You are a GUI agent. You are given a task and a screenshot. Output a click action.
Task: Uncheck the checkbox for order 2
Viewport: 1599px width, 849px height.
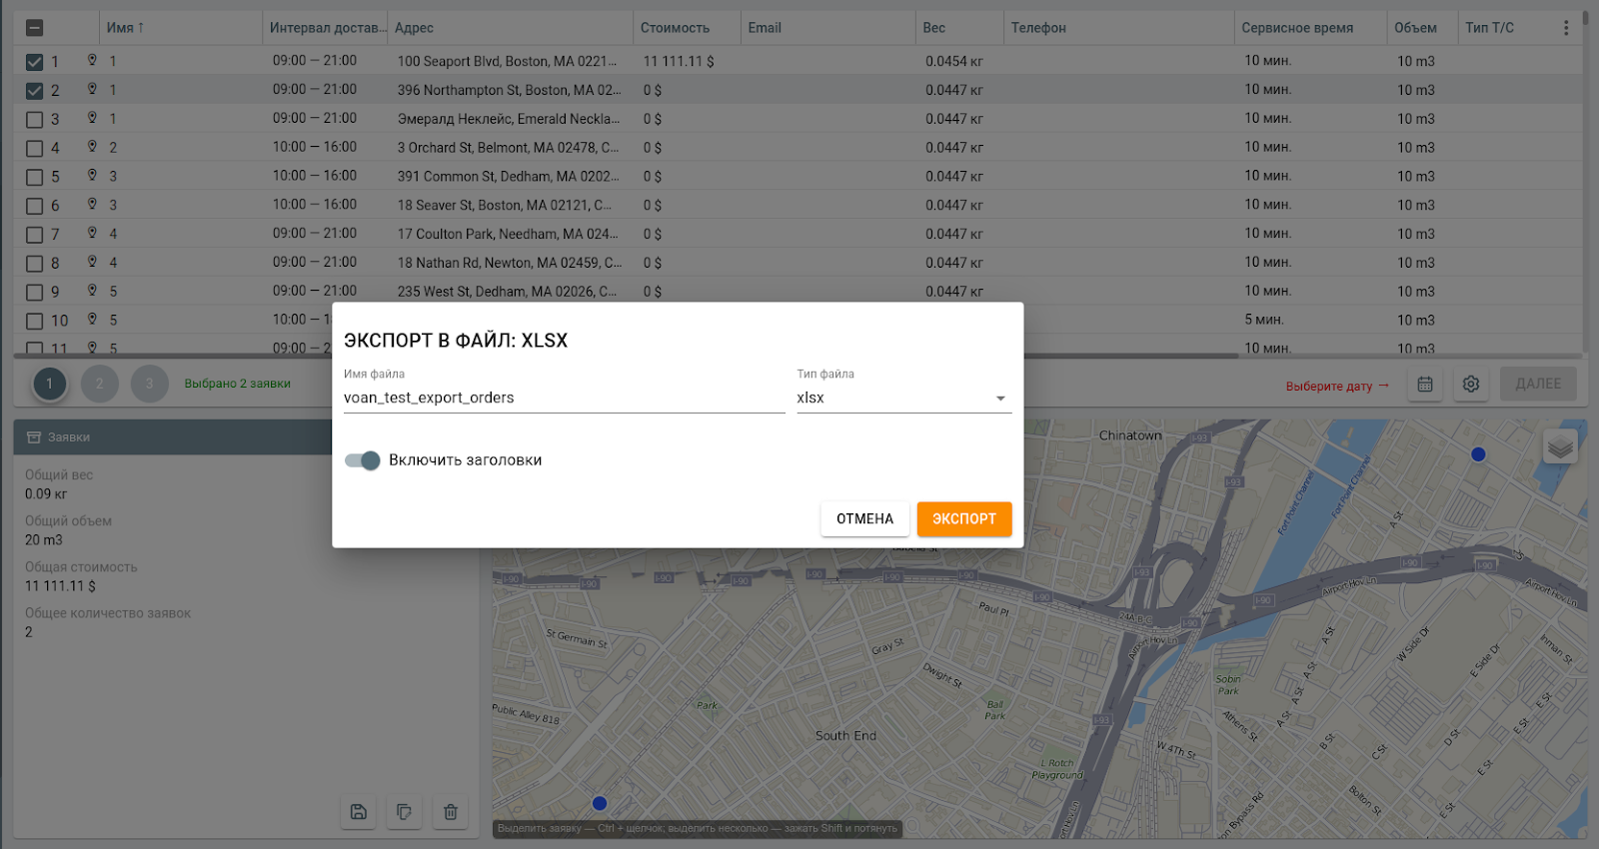pyautogui.click(x=34, y=91)
